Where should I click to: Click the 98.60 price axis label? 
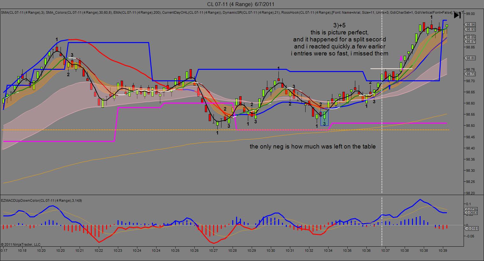point(471,103)
